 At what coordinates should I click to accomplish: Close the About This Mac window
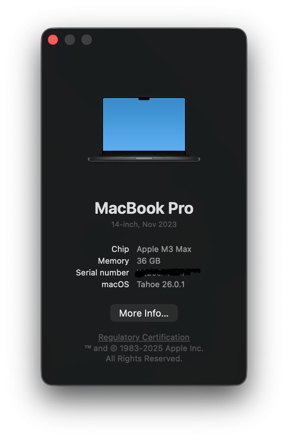pyautogui.click(x=53, y=40)
